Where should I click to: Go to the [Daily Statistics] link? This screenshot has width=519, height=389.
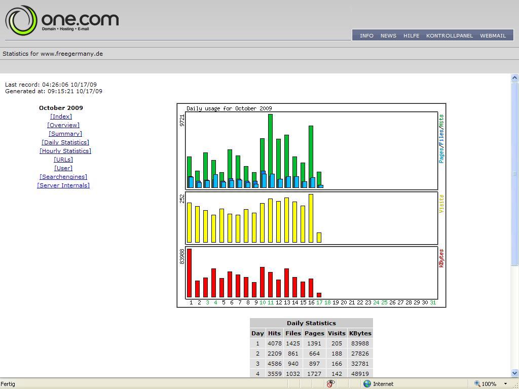65,142
